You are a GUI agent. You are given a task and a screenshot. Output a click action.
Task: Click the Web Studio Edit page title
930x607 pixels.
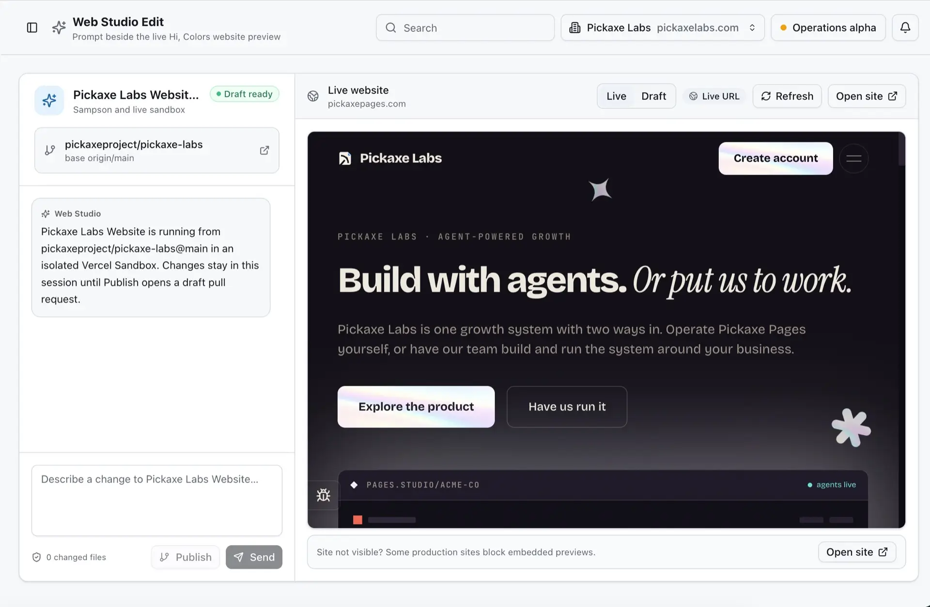(118, 22)
